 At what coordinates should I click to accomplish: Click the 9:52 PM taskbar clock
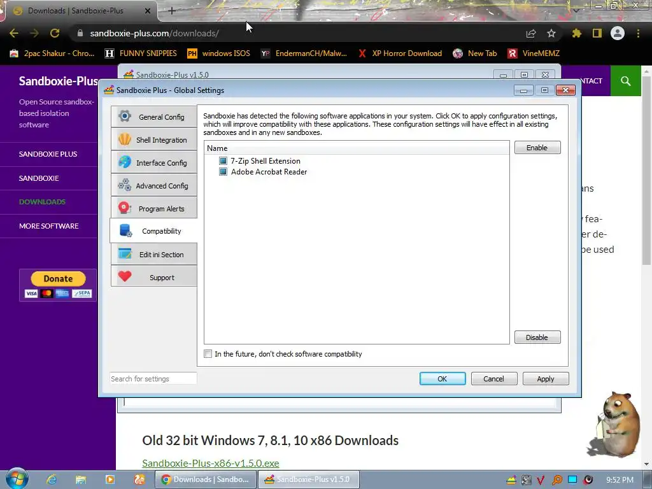620,480
